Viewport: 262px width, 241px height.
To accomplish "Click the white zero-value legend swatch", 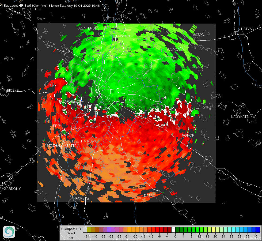I will (x=173, y=230).
